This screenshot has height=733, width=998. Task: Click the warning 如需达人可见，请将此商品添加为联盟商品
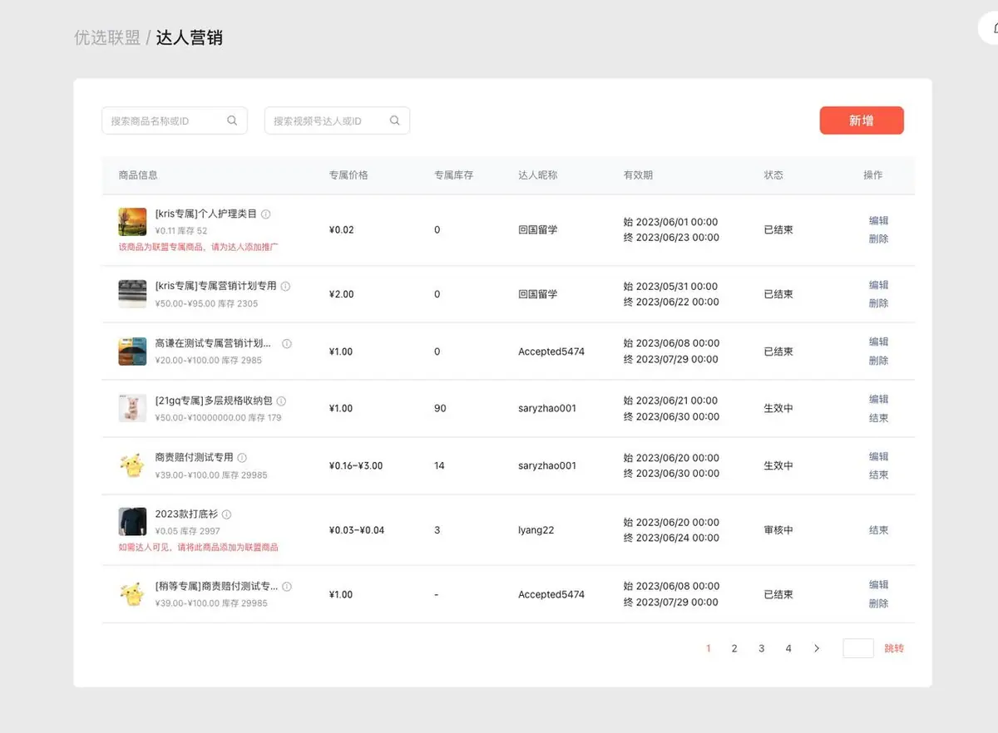tap(199, 548)
